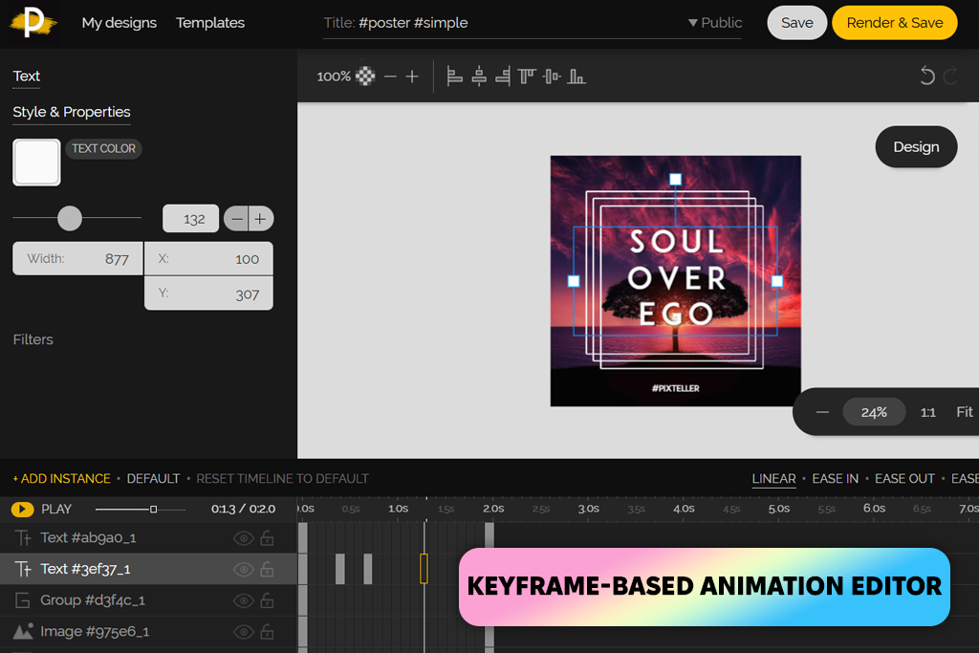Viewport: 979px width, 653px height.
Task: Expand the Filters section
Action: 33,339
